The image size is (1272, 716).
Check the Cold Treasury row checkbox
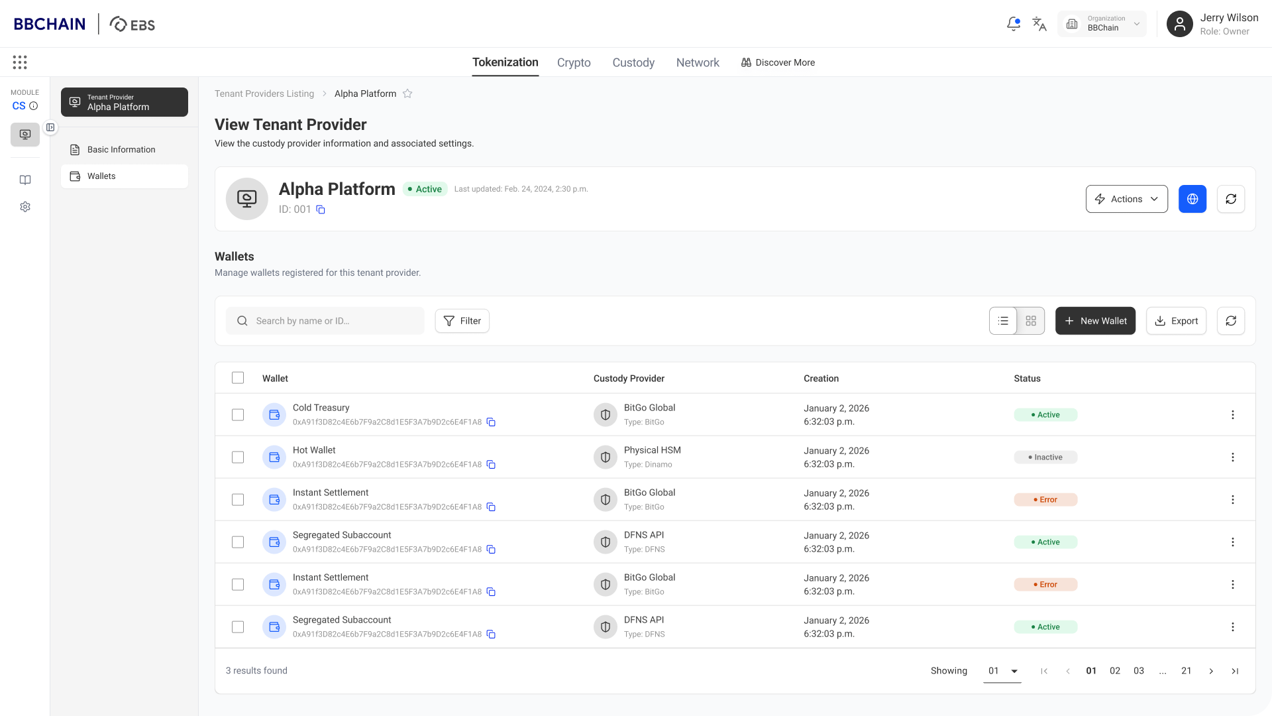[238, 415]
